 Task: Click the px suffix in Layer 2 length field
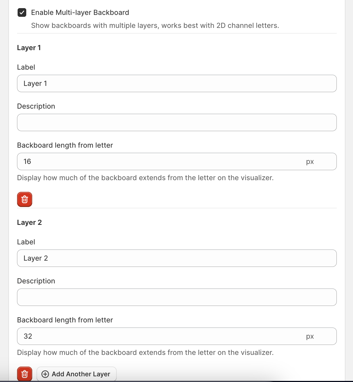(310, 336)
